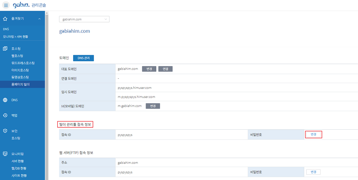This screenshot has height=180, width=358.
Task: Click FTP 접속 ID value pyspyspys
Action: pos(125,172)
